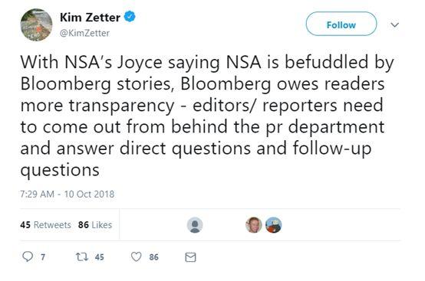Click the blue verified badge
The width and height of the screenshot is (425, 281).
pos(130,17)
